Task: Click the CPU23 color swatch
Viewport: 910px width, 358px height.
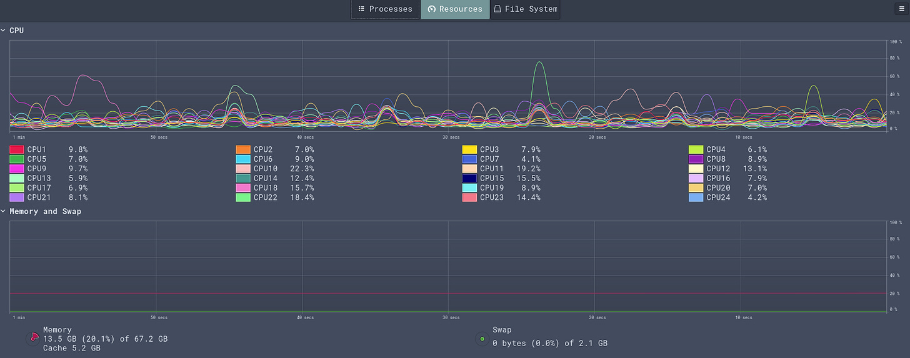Action: [469, 197]
